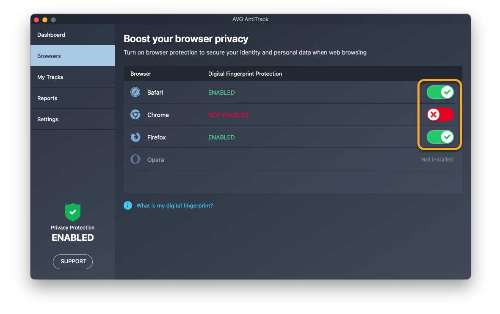This screenshot has width=500, height=314.
Task: Click the yellow minimize window button
Action: coord(45,20)
